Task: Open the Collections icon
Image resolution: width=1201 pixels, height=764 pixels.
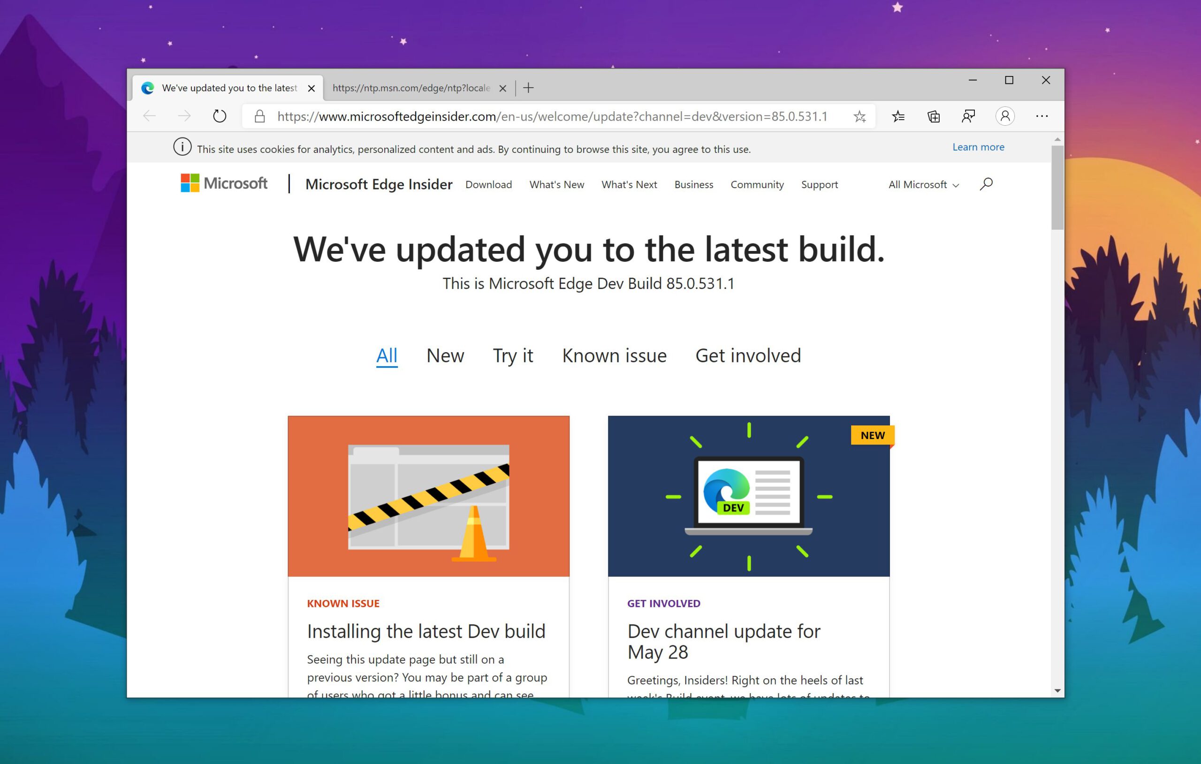Action: click(934, 117)
